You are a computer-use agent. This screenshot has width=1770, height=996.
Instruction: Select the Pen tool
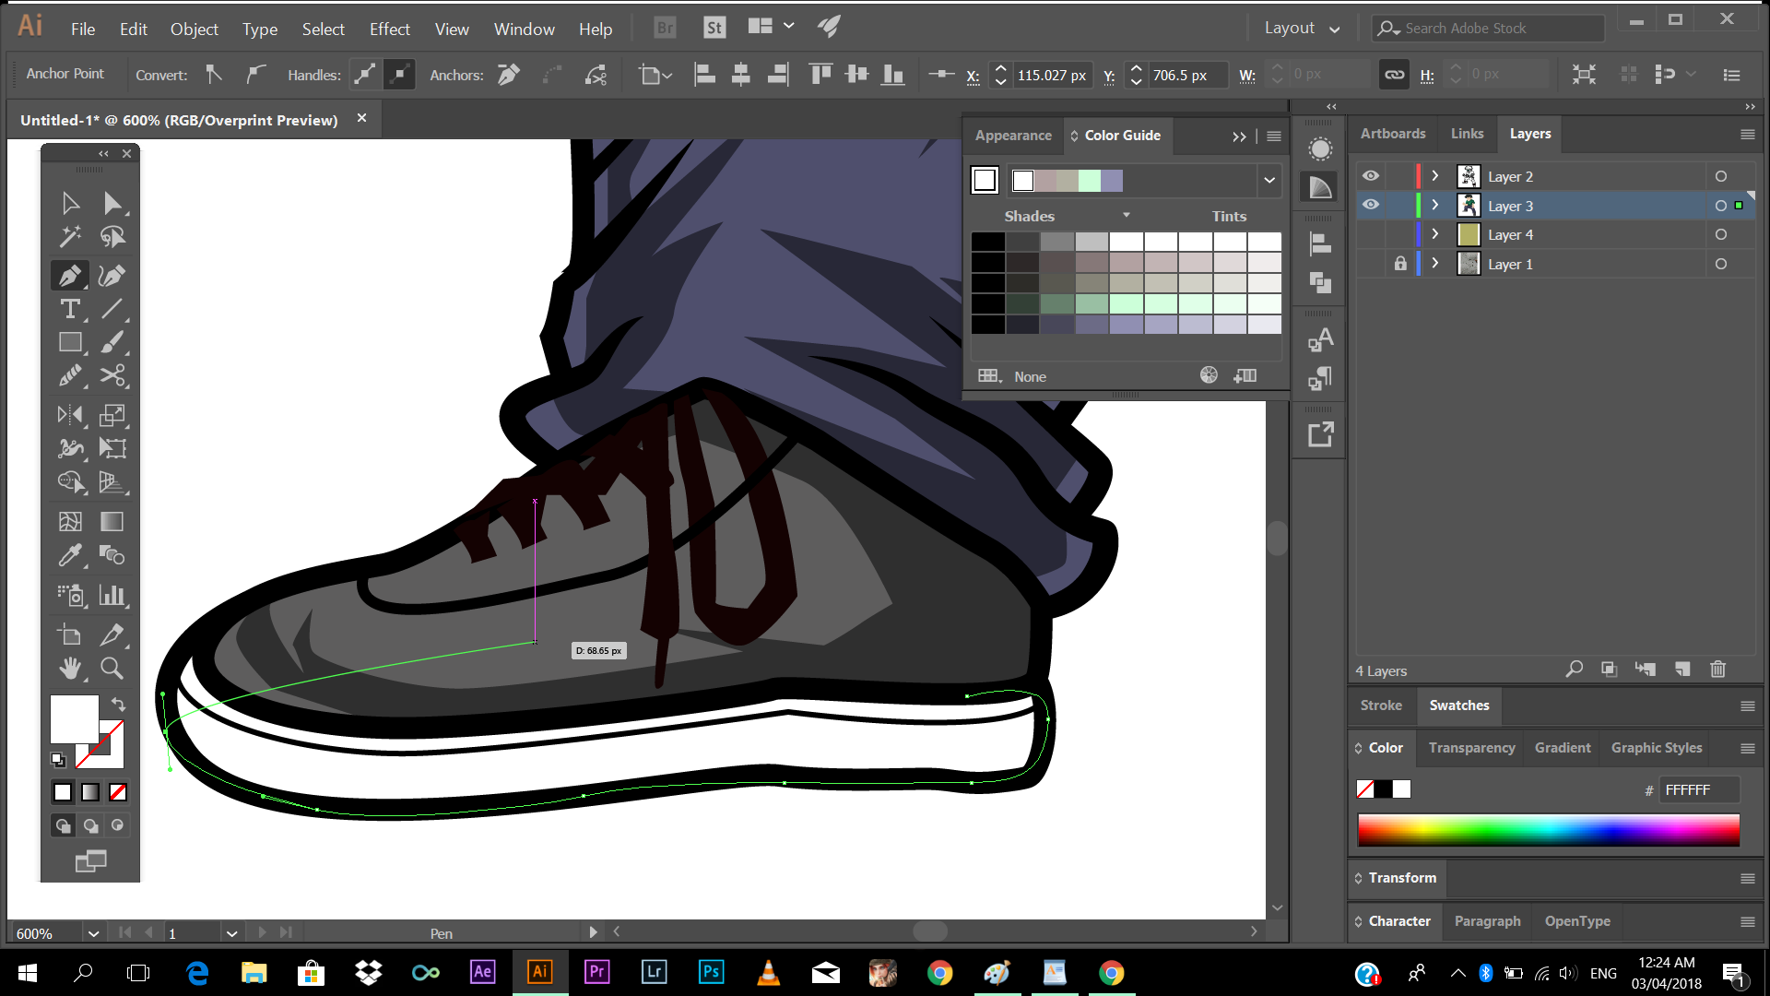[x=70, y=275]
